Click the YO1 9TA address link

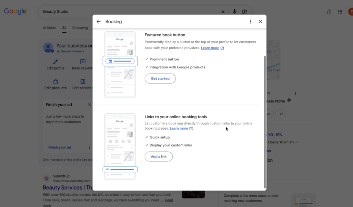pos(275,135)
